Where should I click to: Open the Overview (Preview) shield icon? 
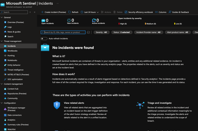(x=5, y=22)
